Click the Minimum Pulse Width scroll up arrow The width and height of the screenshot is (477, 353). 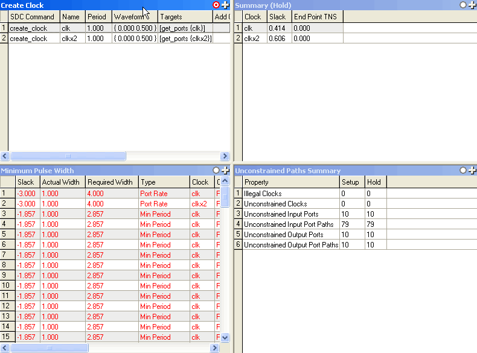click(x=225, y=181)
